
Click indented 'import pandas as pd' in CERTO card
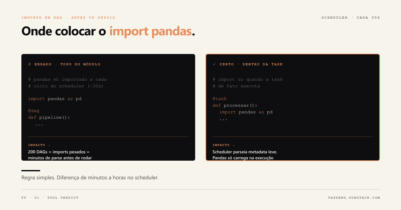pyautogui.click(x=246, y=112)
